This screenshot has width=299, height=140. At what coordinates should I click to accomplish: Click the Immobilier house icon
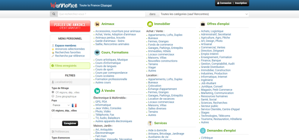(150, 24)
